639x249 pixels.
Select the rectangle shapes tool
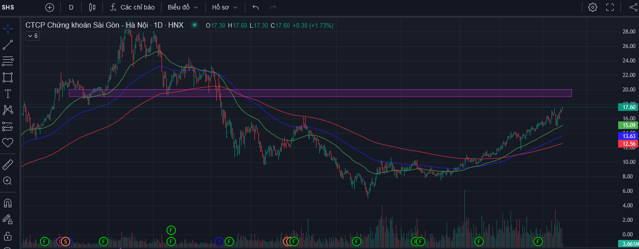tap(8, 77)
